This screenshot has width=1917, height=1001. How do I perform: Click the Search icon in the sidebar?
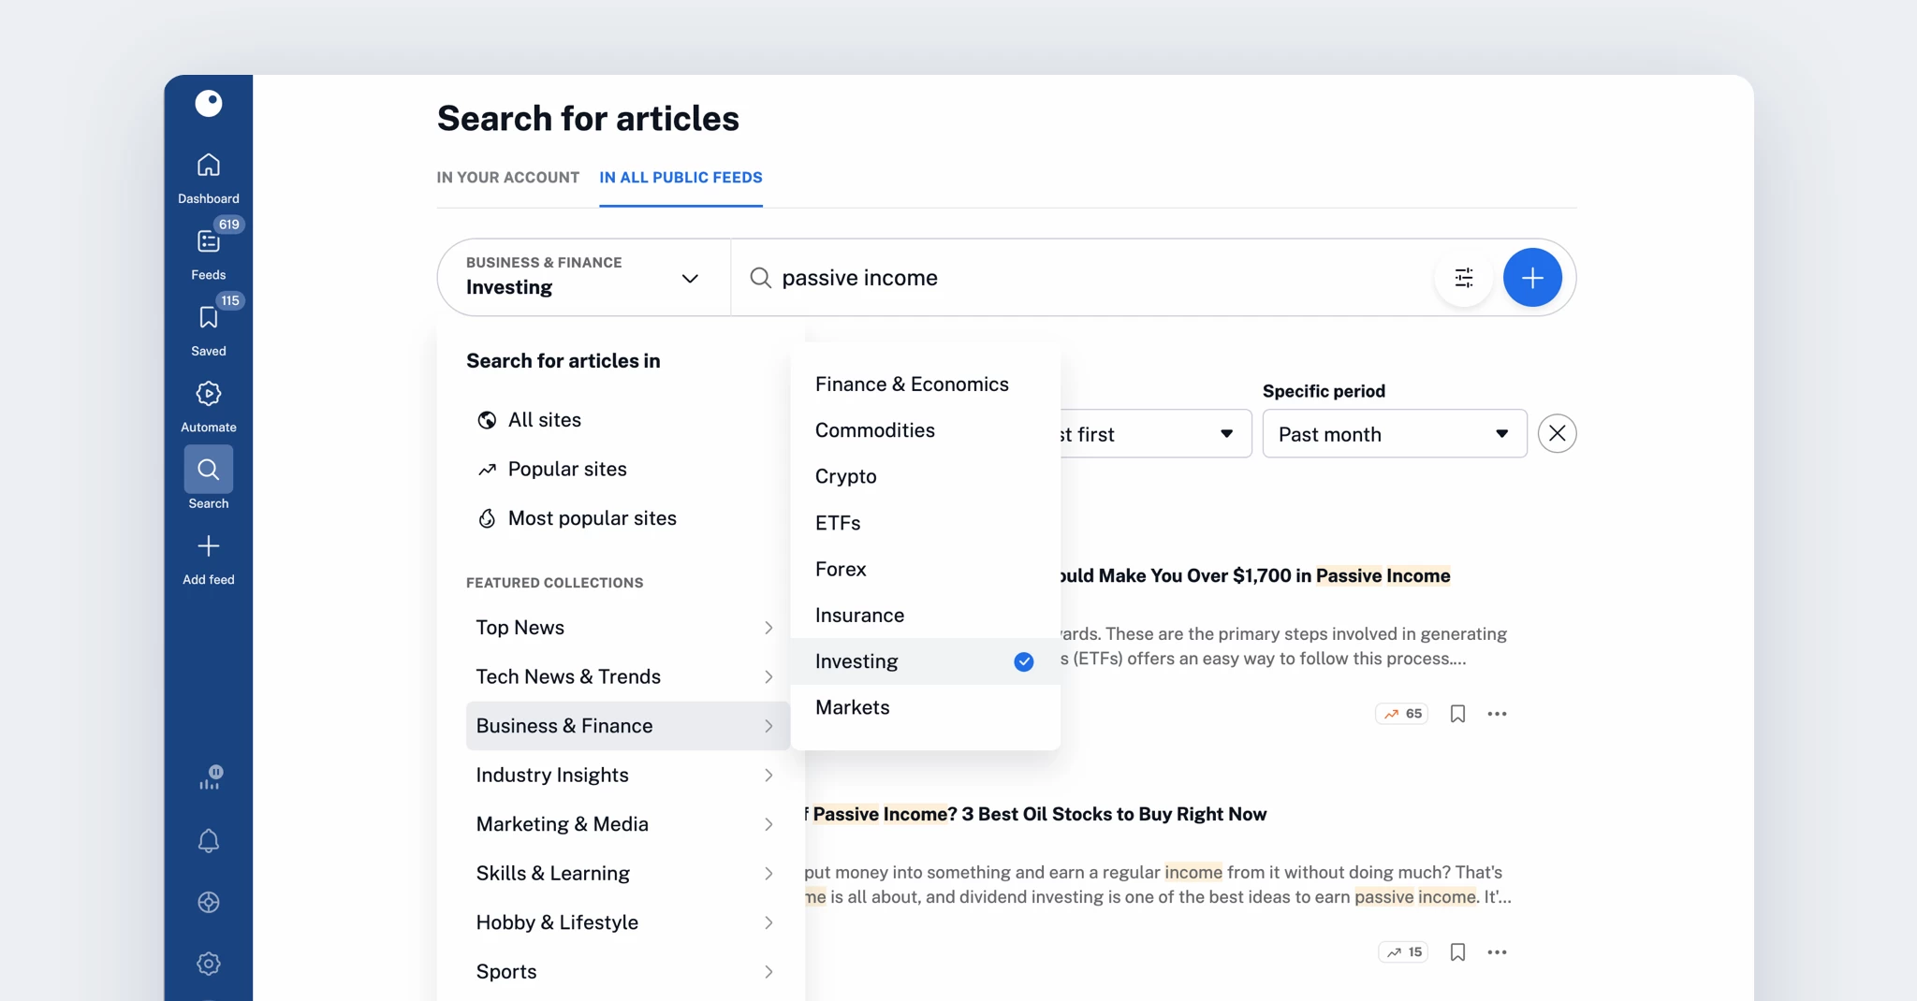(x=208, y=470)
